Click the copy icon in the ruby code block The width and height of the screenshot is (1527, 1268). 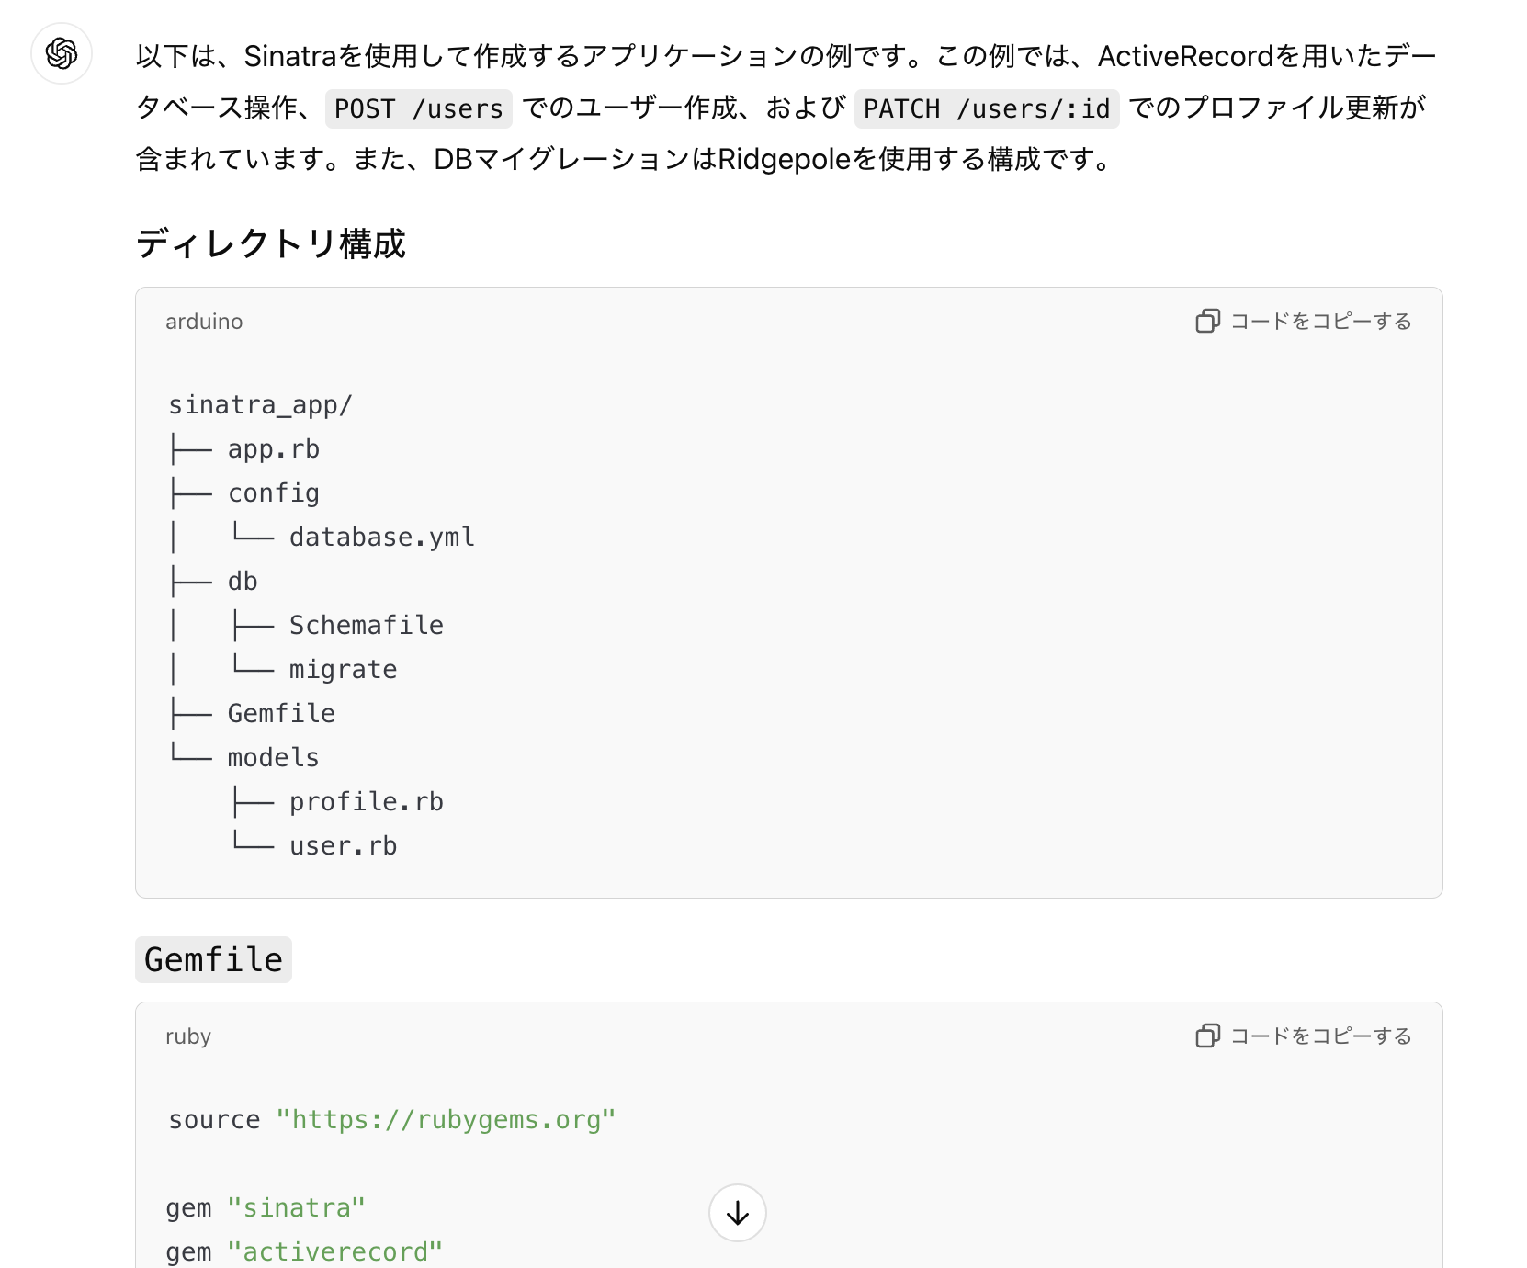pyautogui.click(x=1207, y=1036)
